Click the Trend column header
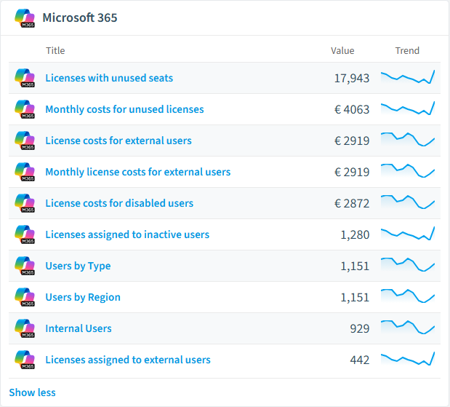The height and width of the screenshot is (407, 450). 407,50
